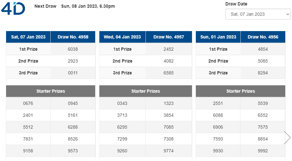Click Next Draw date text

[88, 6]
